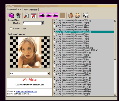119x101 pixels.
Task: Click the file list scrollbar down arrow
Action: point(115,94)
